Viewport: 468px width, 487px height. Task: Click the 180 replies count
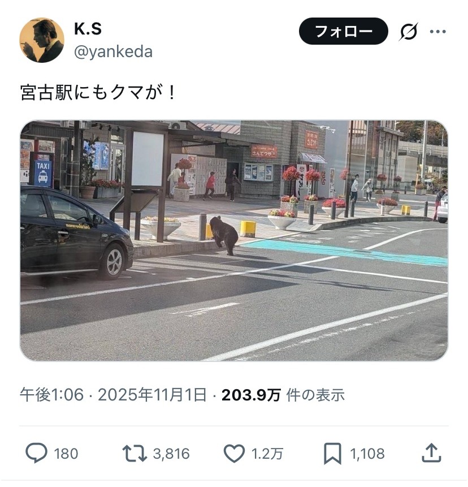[x=66, y=454]
